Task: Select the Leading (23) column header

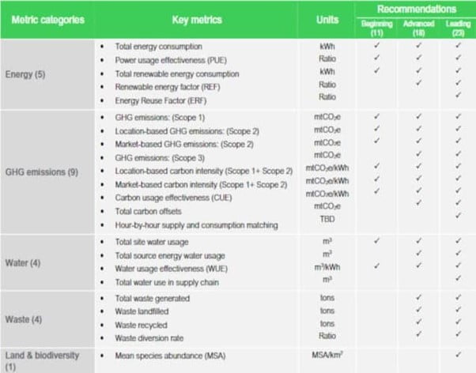Action: [x=458, y=24]
